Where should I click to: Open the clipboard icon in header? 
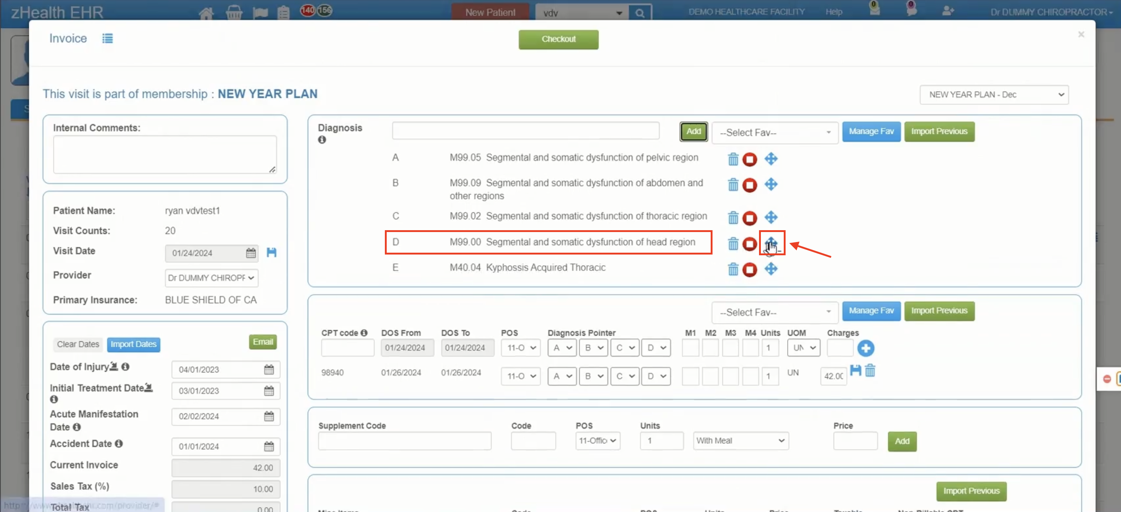(284, 13)
